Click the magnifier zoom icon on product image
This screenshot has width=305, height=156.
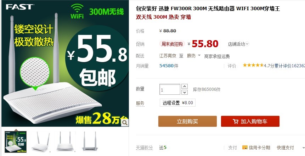click(125, 122)
